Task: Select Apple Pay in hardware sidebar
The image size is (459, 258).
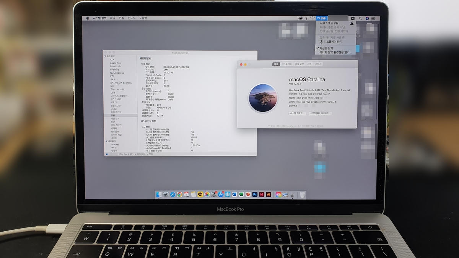Action: pyautogui.click(x=115, y=63)
